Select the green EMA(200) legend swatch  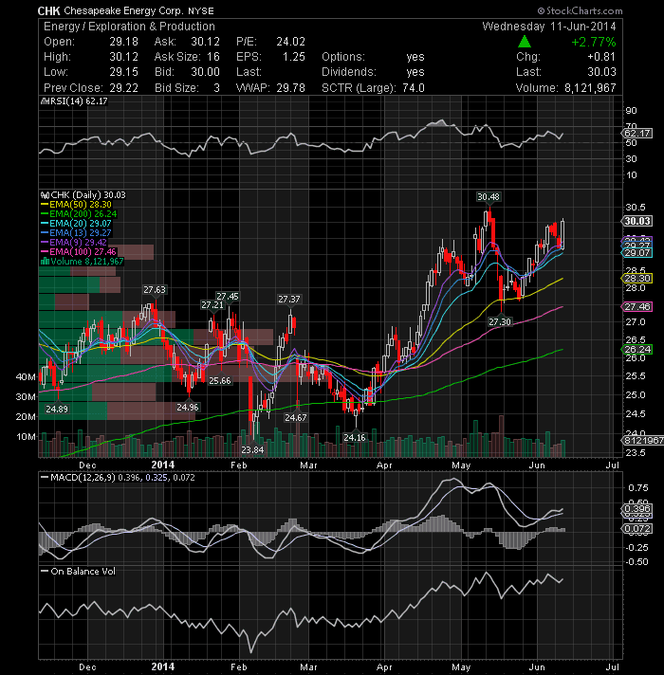click(x=45, y=214)
